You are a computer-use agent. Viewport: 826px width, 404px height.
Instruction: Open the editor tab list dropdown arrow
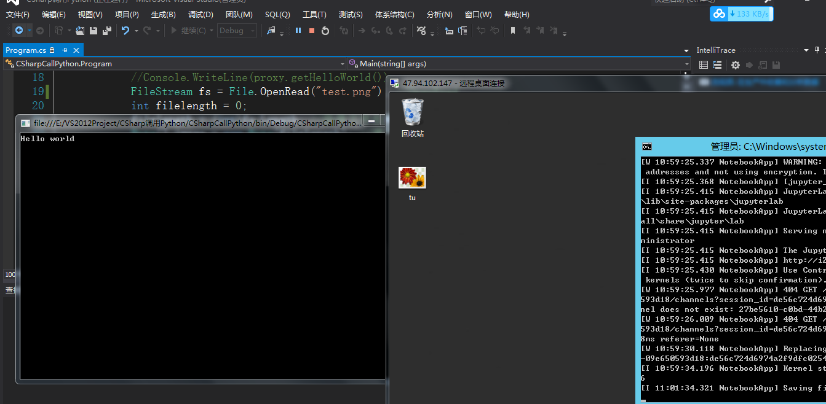(687, 51)
